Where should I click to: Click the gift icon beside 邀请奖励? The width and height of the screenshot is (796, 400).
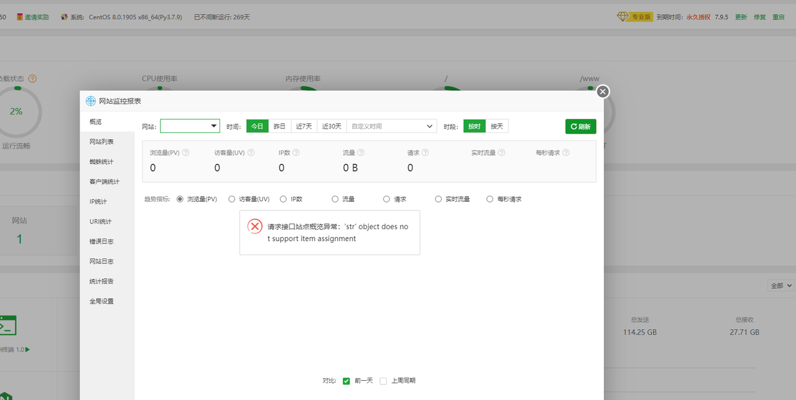(x=20, y=17)
